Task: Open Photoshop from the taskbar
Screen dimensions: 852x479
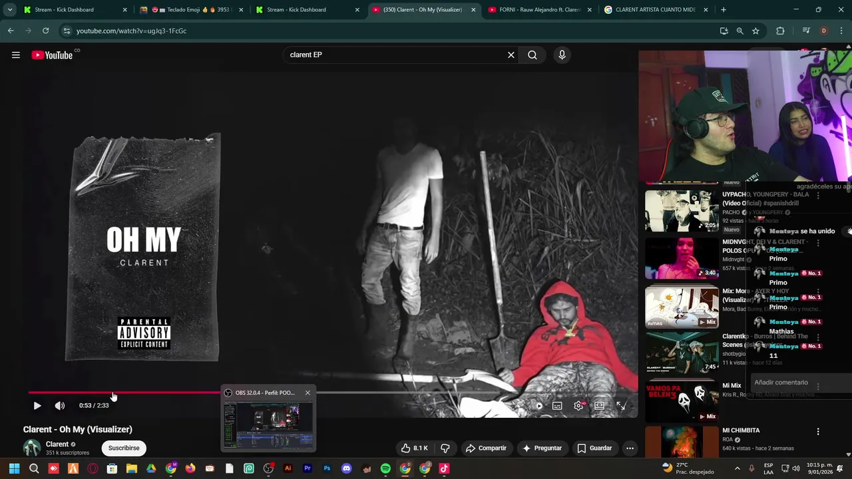Action: 327,468
